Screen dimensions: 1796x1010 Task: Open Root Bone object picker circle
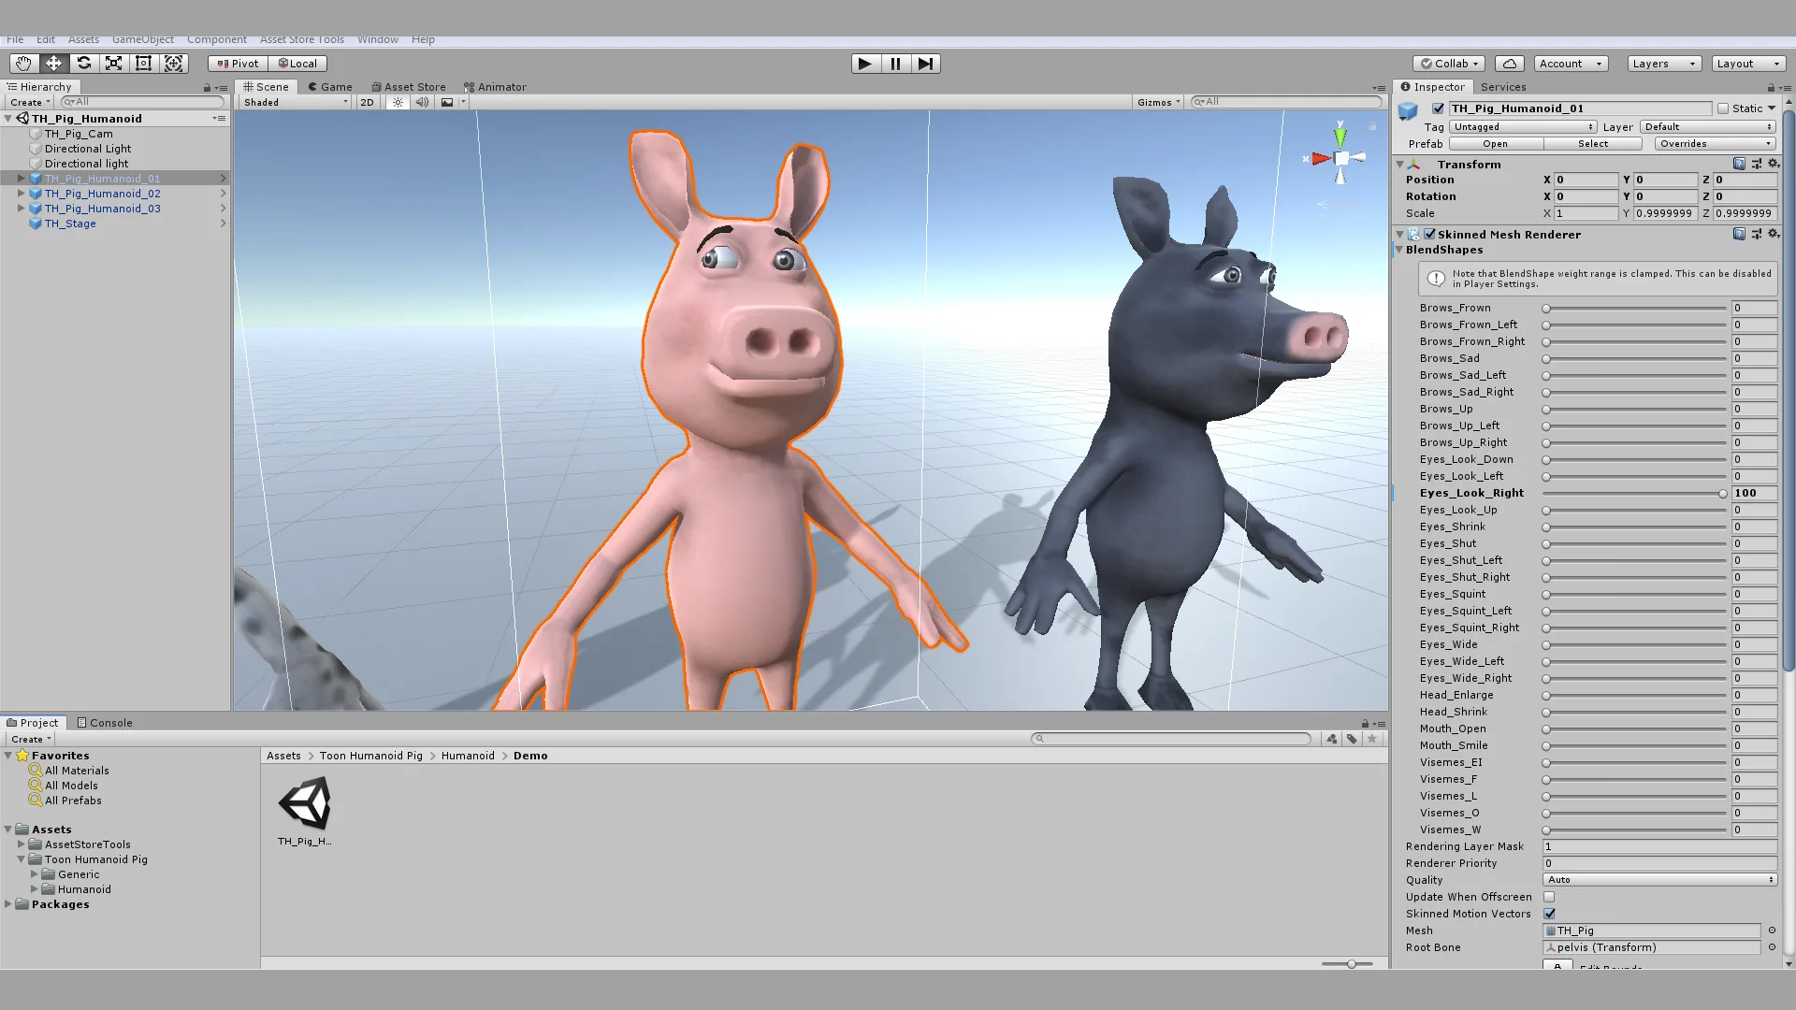1772,947
